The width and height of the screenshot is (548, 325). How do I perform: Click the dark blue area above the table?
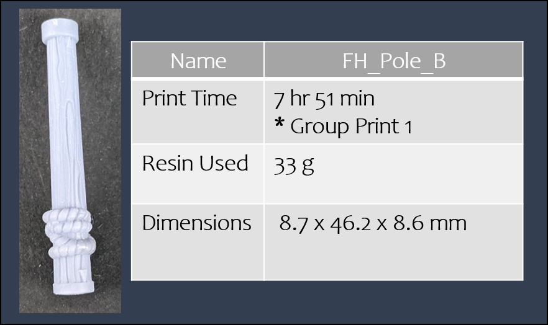(327, 21)
